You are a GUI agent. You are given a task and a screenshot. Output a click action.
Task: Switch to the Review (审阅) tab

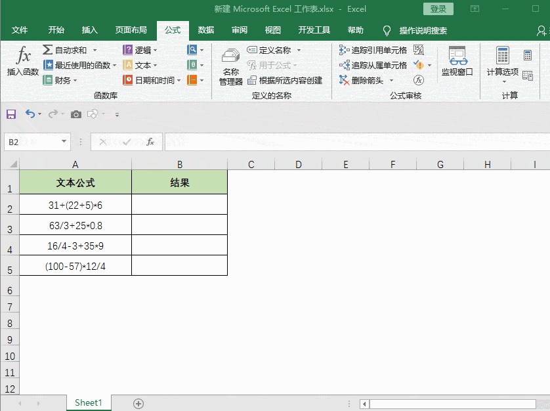(240, 30)
